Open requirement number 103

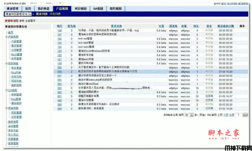pyautogui.click(x=60, y=51)
